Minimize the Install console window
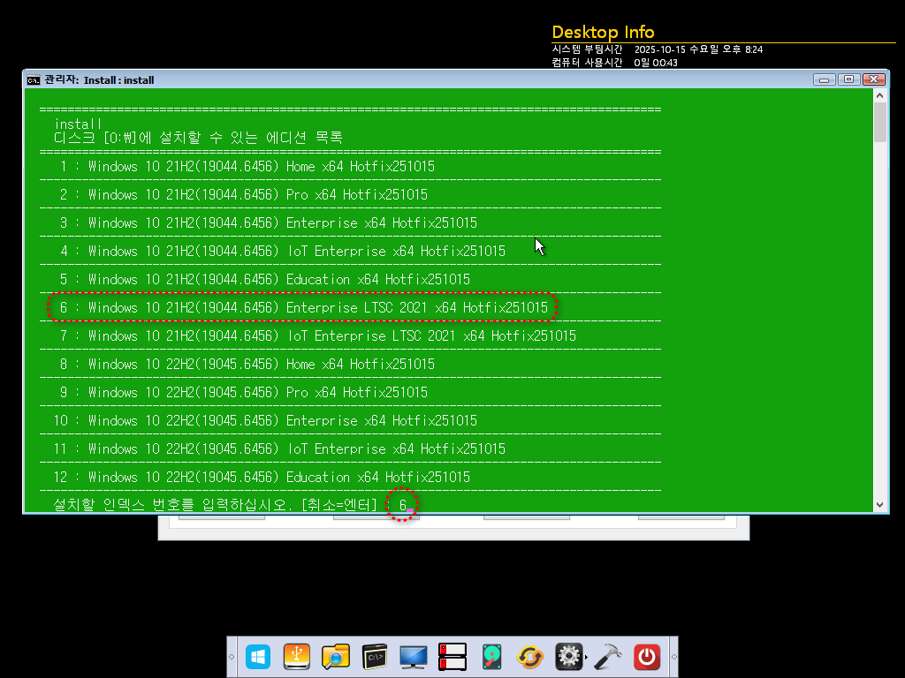This screenshot has height=678, width=905. pyautogui.click(x=825, y=79)
